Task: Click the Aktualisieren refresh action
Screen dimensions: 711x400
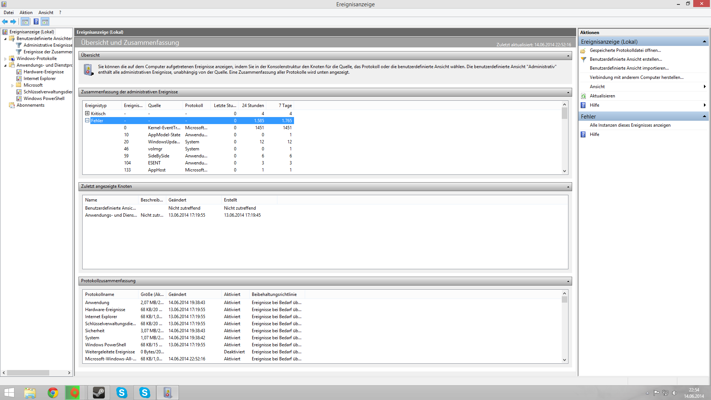Action: click(602, 96)
